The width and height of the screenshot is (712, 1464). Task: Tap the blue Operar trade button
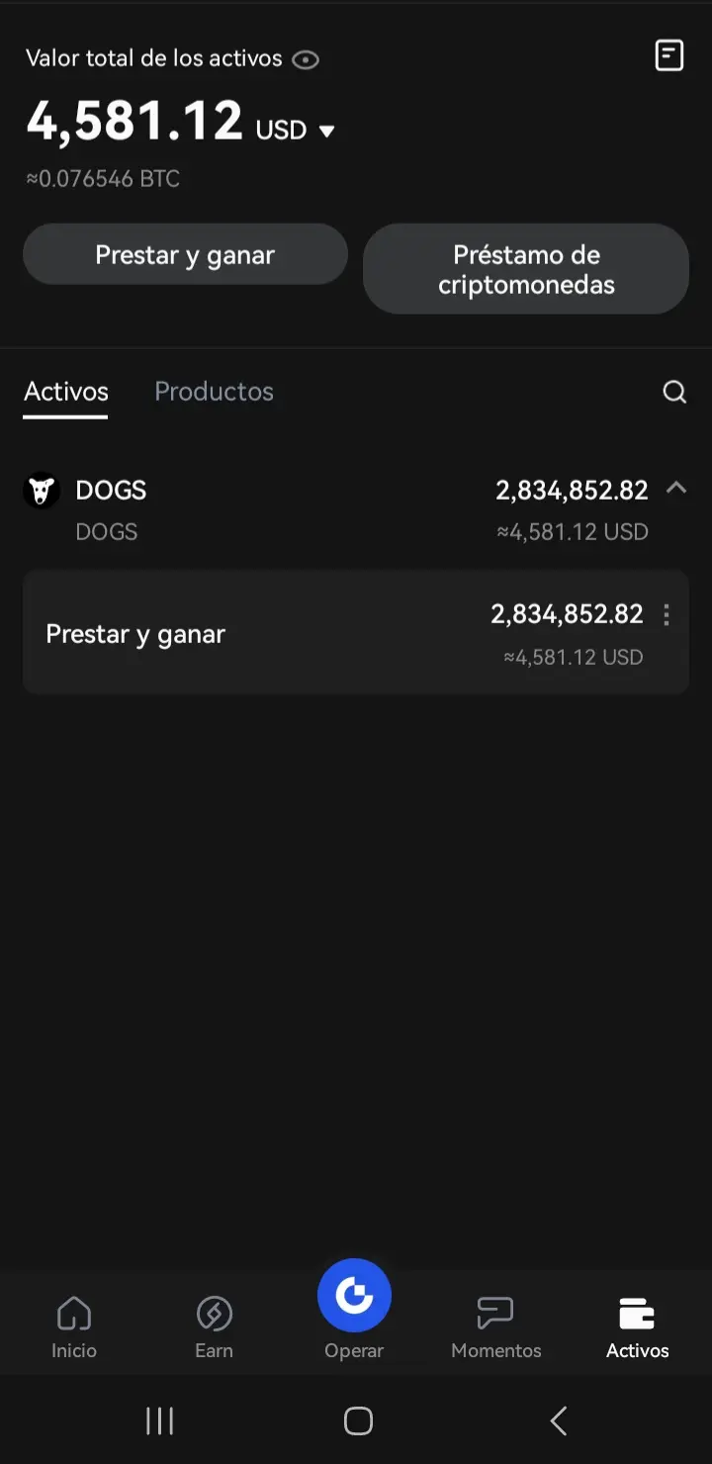point(354,1296)
